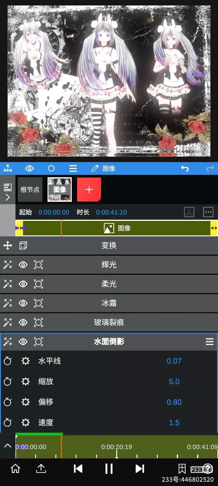Expand the 玻璃裂痕 effect settings

tap(109, 322)
